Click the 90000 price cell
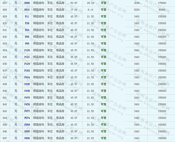Viewport: 175px width, 142px height. 162,10
